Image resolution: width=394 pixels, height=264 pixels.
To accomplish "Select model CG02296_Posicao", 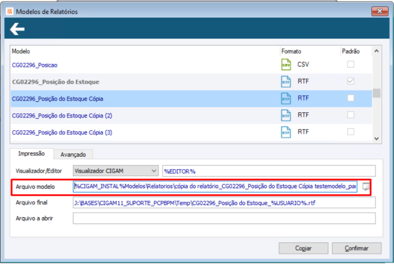I will [34, 65].
